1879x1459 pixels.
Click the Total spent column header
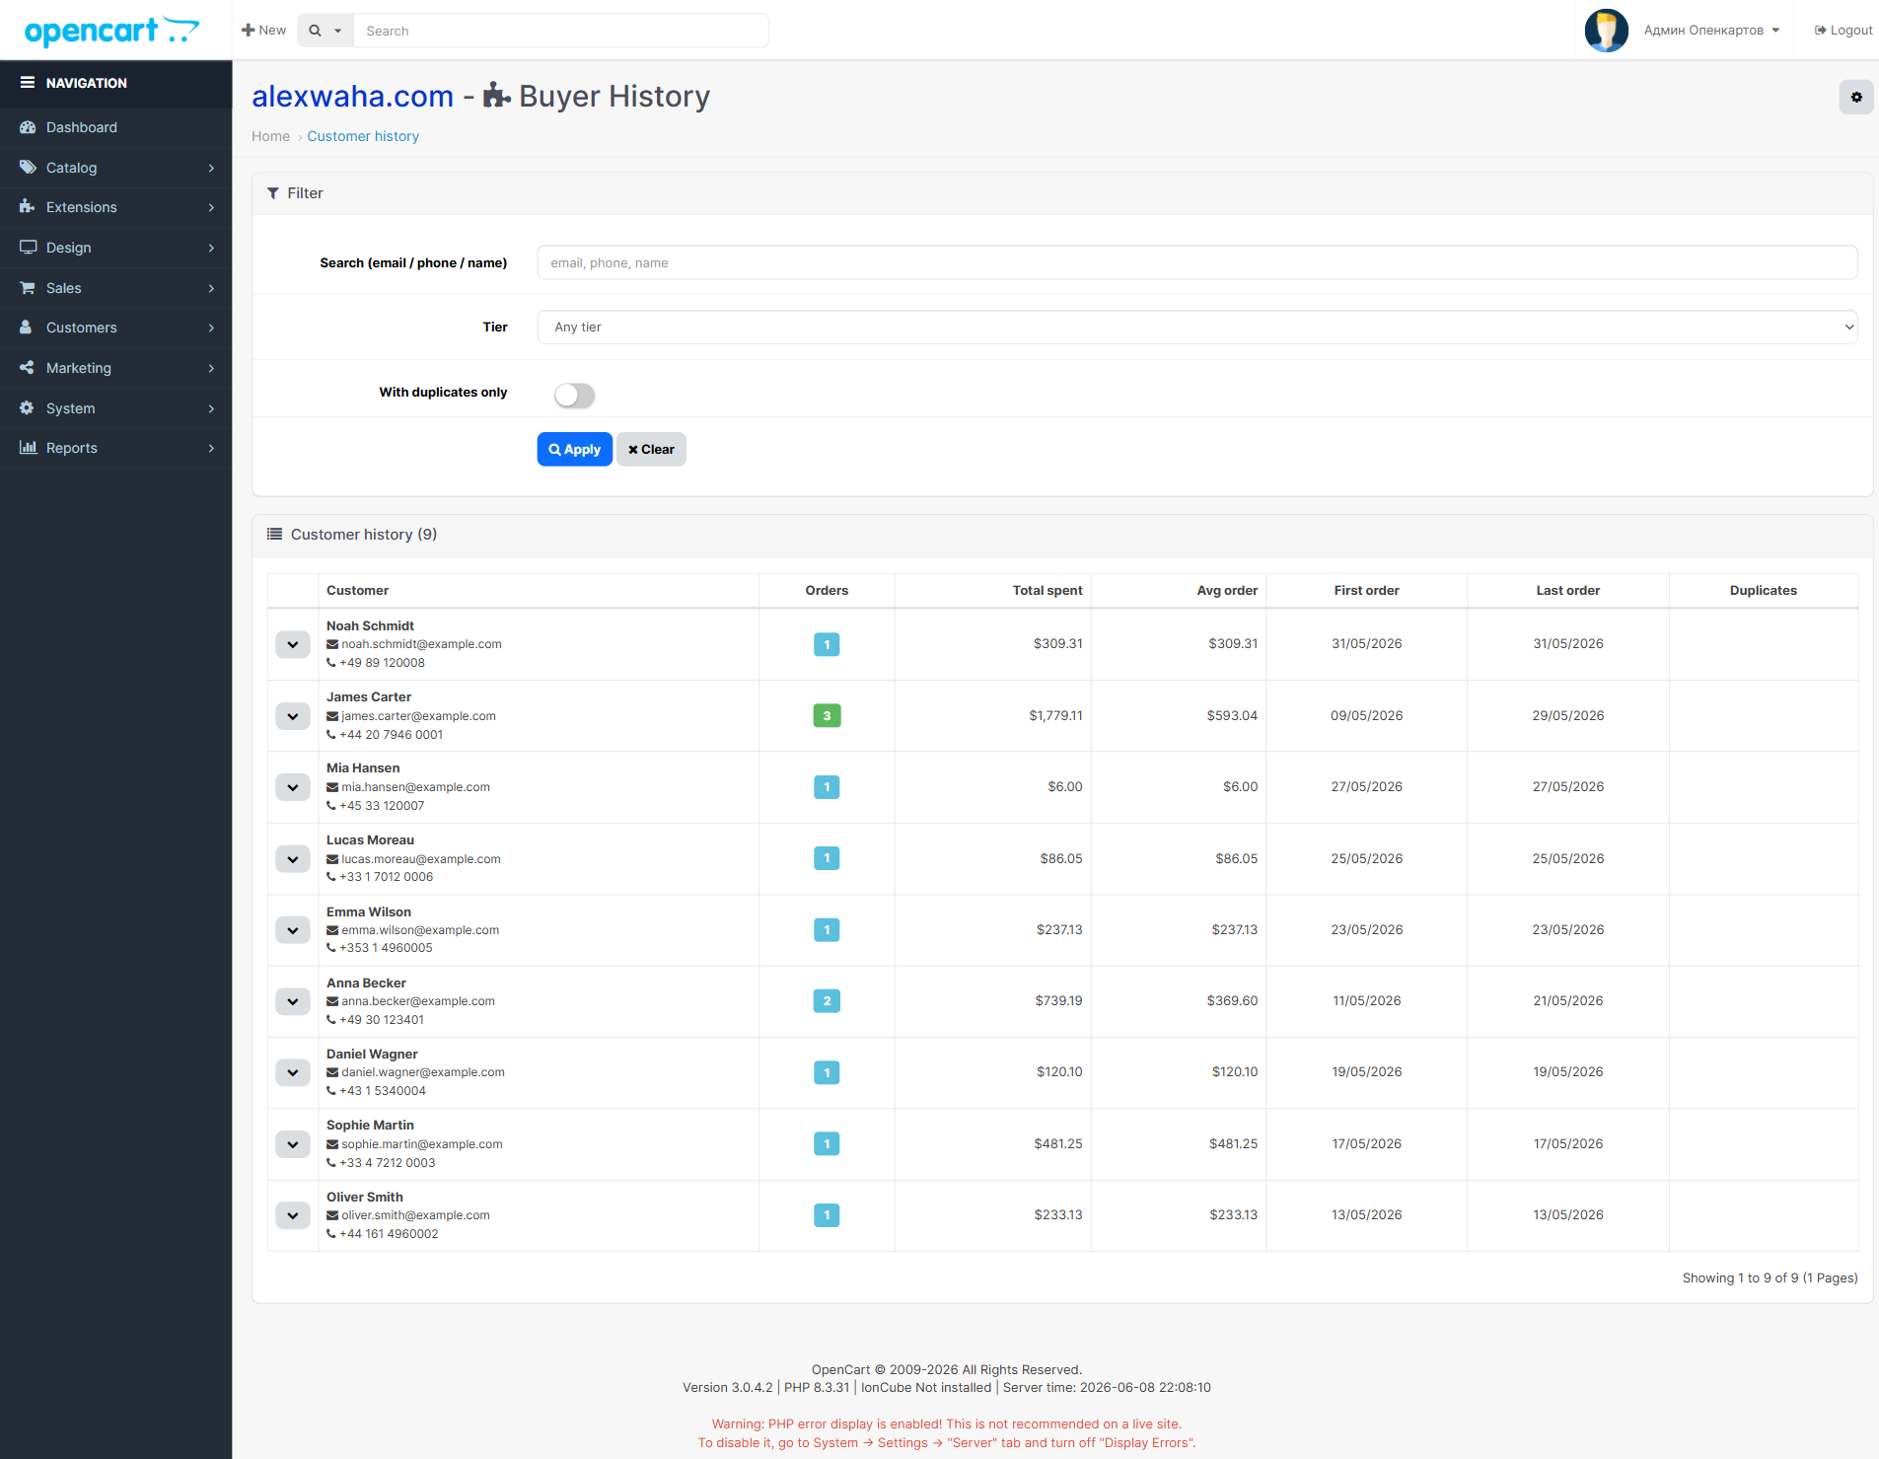[1048, 591]
